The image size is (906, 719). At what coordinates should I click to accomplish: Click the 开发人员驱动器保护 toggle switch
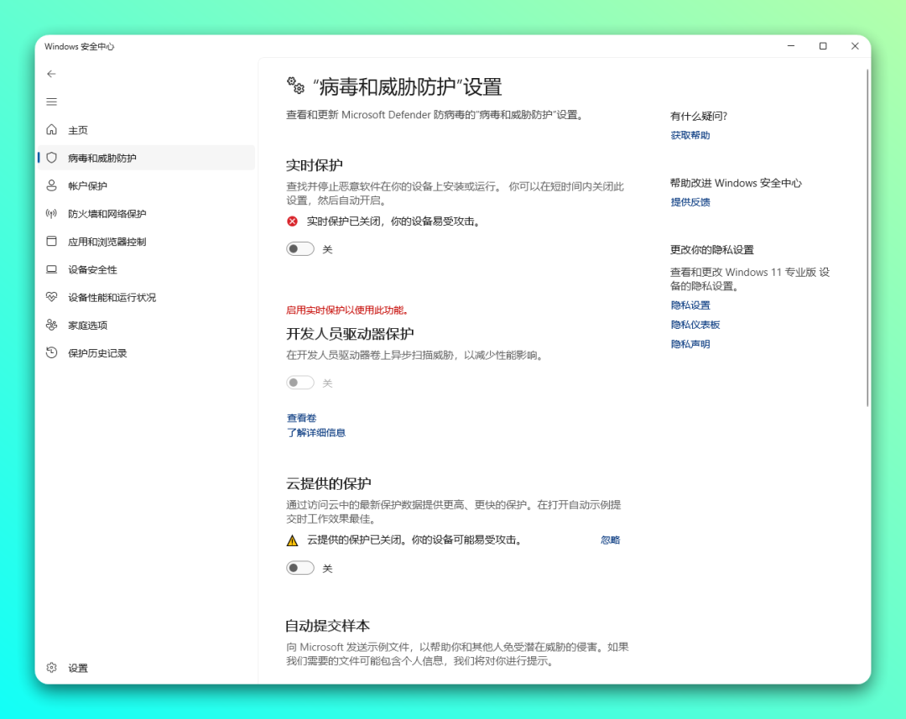pos(300,383)
